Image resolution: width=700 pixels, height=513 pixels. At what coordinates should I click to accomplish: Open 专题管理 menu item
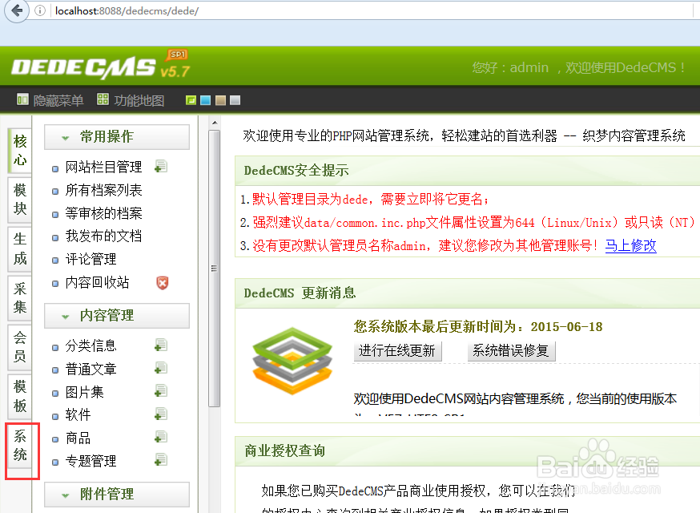(x=91, y=461)
